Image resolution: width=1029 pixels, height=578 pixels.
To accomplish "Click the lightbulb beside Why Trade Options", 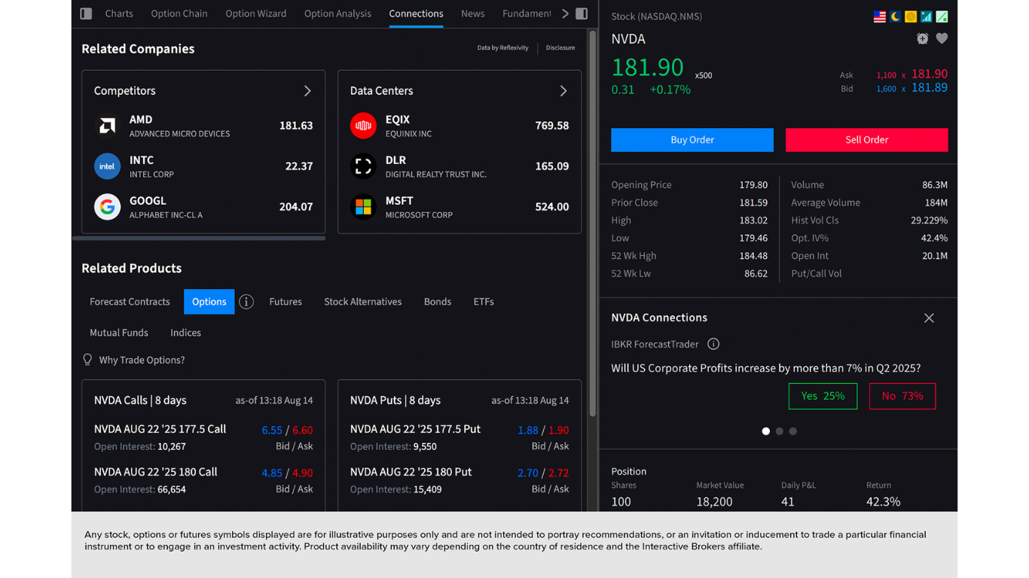I will pyautogui.click(x=87, y=360).
